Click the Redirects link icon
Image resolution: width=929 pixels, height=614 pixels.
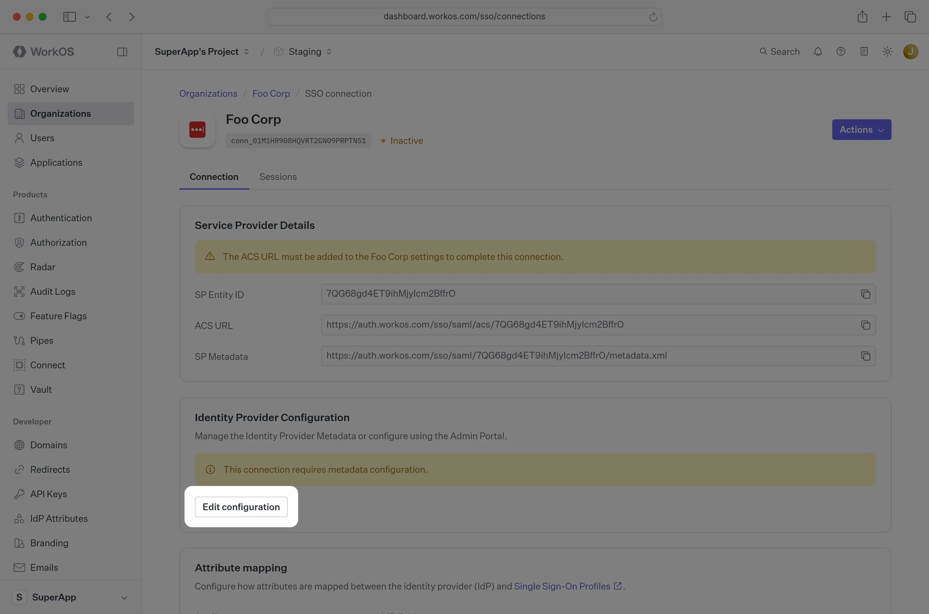click(x=19, y=470)
